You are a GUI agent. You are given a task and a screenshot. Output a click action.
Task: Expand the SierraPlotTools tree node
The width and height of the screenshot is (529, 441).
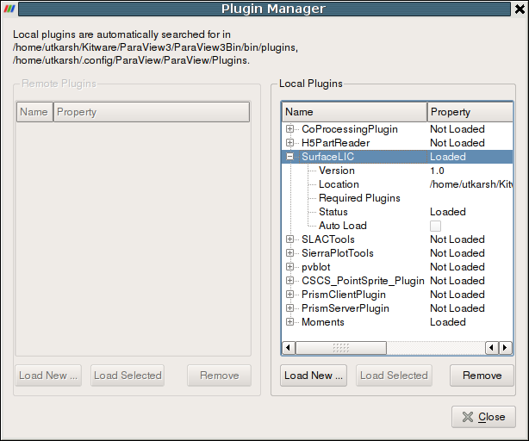point(289,253)
